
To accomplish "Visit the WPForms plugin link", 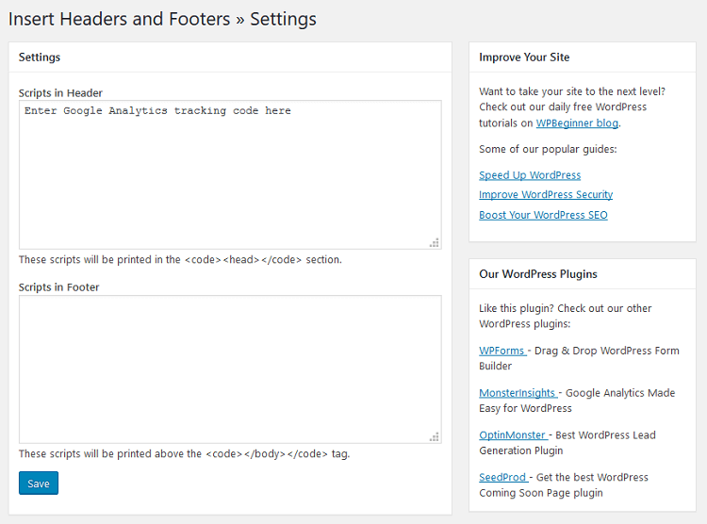I will [x=502, y=351].
